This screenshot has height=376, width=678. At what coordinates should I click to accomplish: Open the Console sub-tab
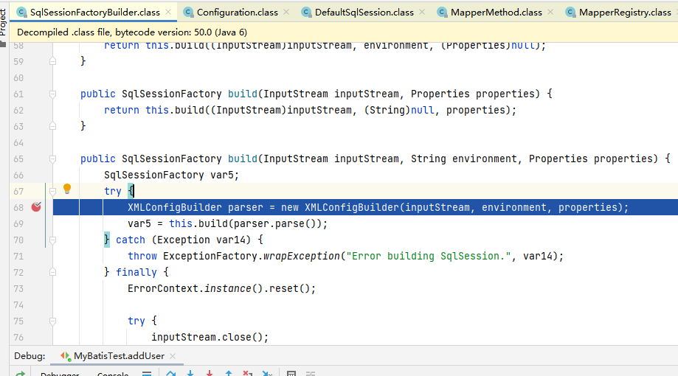point(113,373)
